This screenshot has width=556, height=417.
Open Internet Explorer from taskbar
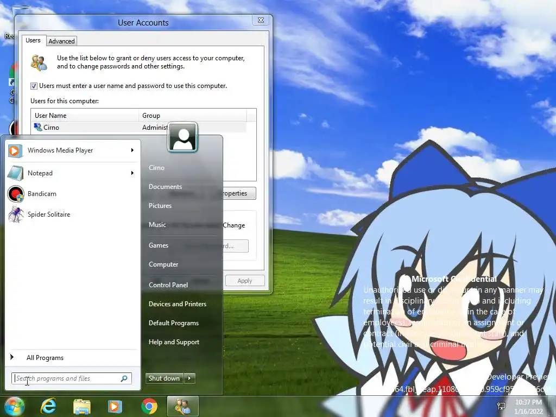[48, 406]
